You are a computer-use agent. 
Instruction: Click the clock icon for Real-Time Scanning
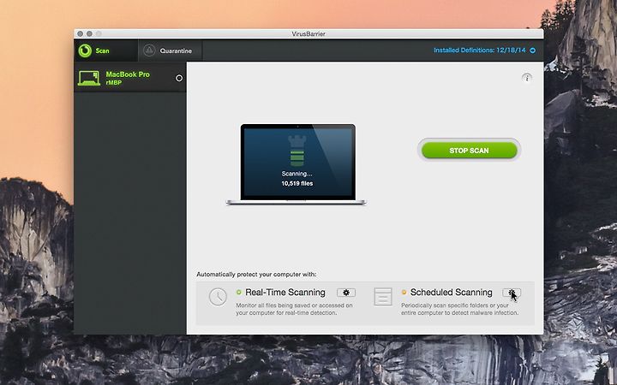coord(218,297)
